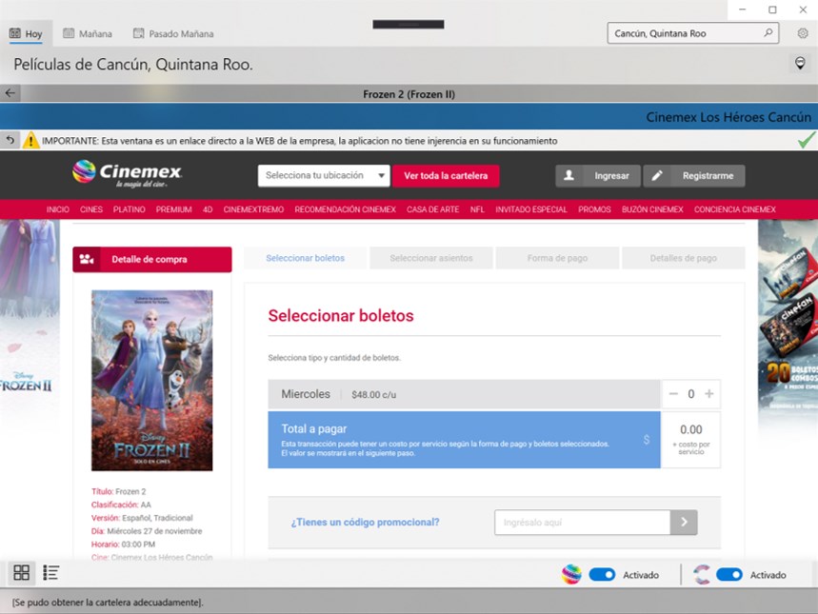818x614 pixels.
Task: Click the Cinemex logo
Action: click(x=127, y=173)
